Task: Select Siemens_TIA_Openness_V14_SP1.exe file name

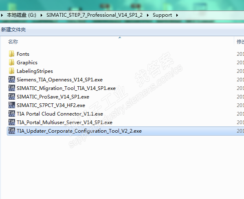Action: (59, 80)
